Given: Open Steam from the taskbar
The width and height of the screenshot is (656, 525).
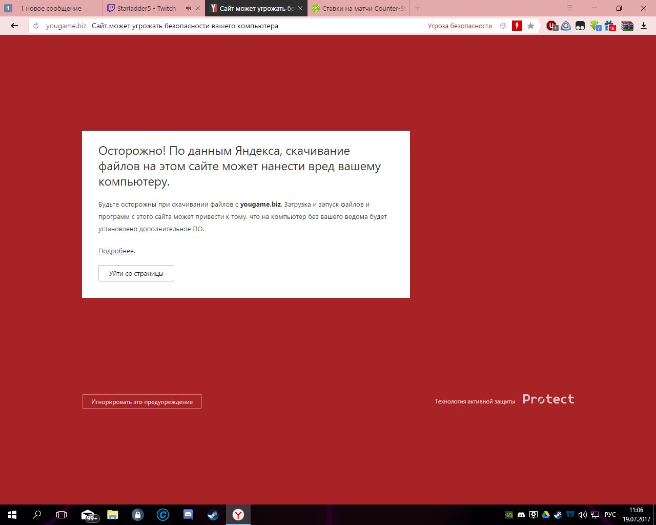Looking at the screenshot, I should (x=213, y=515).
